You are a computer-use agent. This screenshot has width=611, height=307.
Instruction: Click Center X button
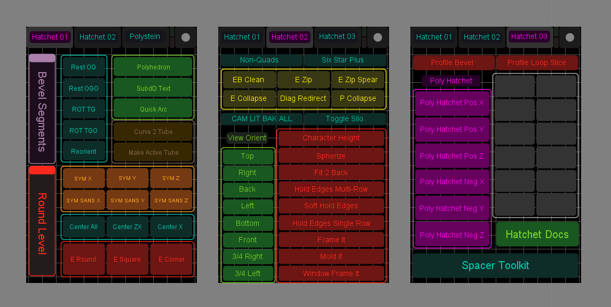tap(171, 227)
